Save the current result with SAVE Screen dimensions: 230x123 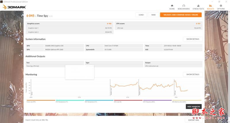click(x=154, y=15)
